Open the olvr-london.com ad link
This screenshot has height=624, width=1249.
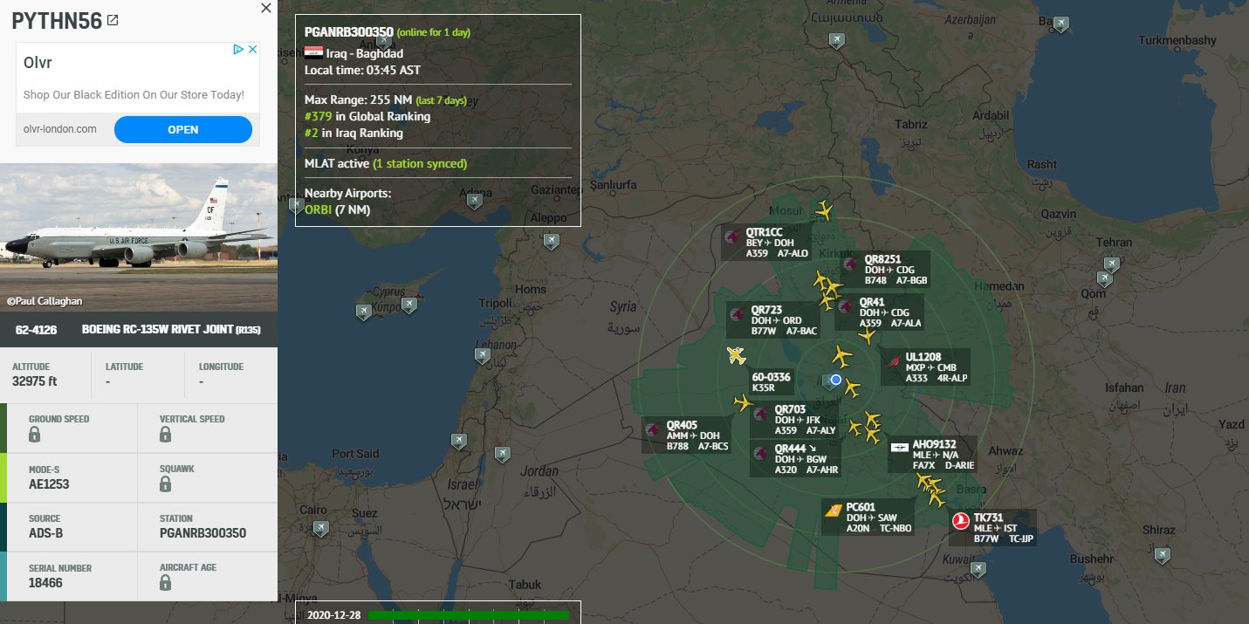point(60,129)
